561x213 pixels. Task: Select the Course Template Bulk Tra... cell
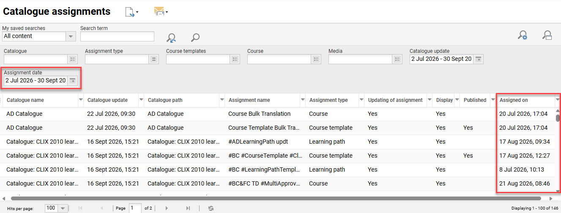point(265,128)
